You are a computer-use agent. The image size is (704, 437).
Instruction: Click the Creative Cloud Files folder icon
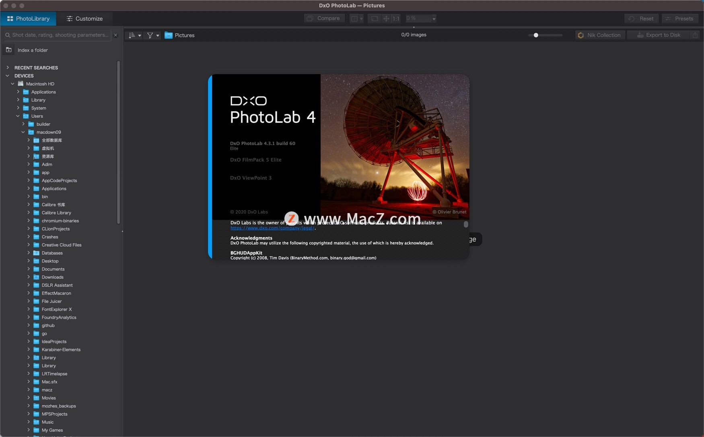[x=36, y=245]
